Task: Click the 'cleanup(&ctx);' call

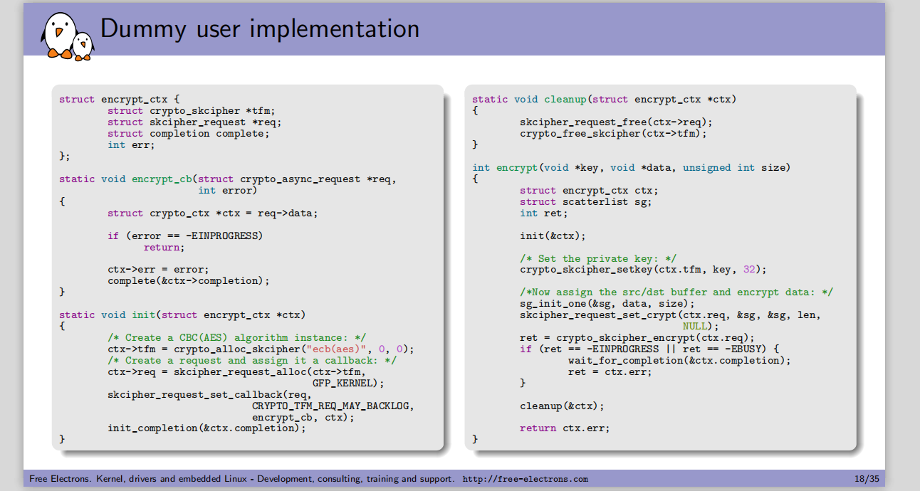Action: click(x=562, y=406)
